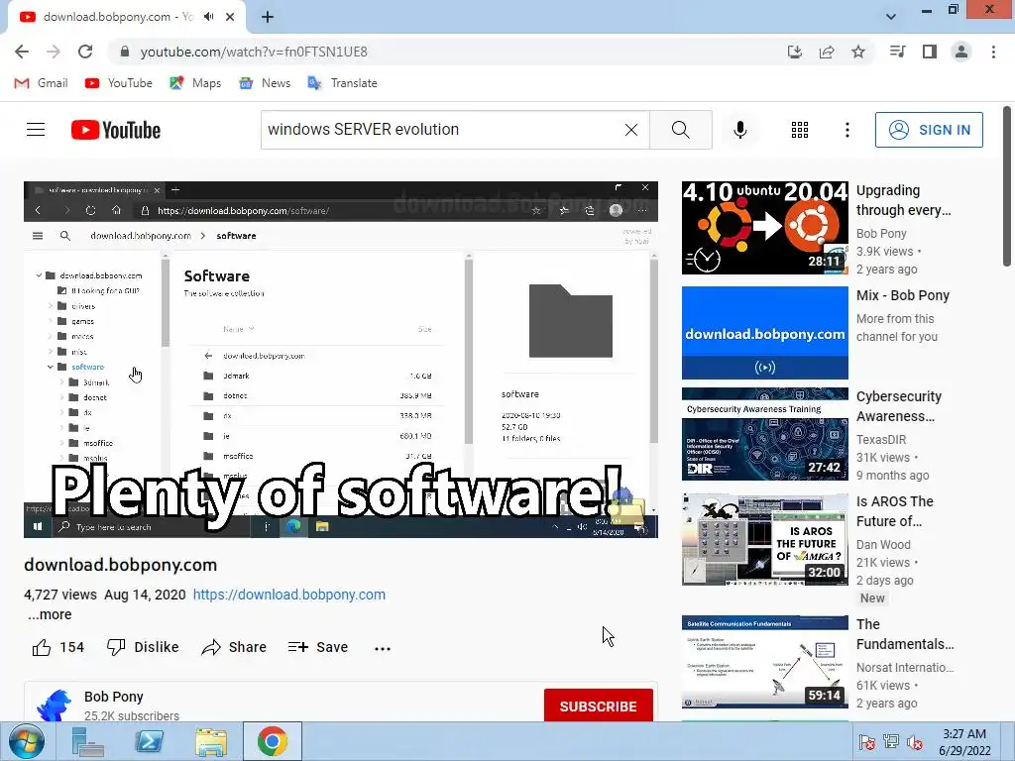Open News bookmark
This screenshot has height=761, width=1015.
[x=265, y=83]
